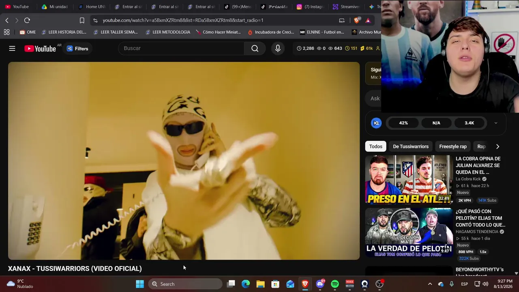The image size is (519, 292).
Task: Go back with the browser back arrow
Action: tap(7, 20)
